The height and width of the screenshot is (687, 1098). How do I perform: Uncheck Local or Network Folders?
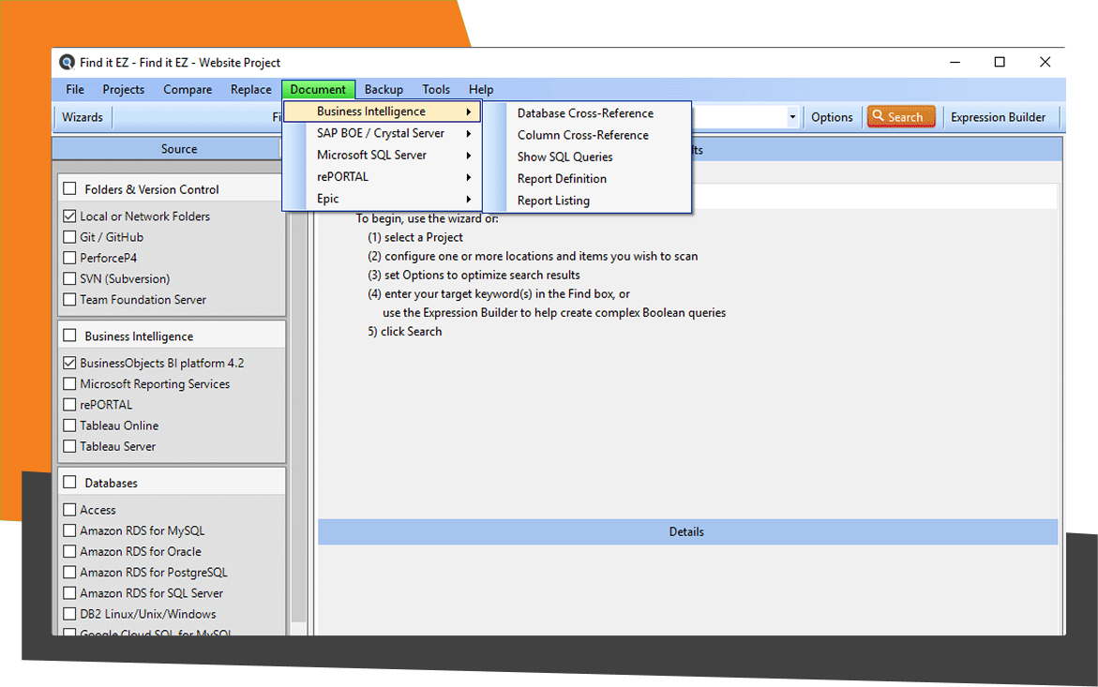(69, 217)
